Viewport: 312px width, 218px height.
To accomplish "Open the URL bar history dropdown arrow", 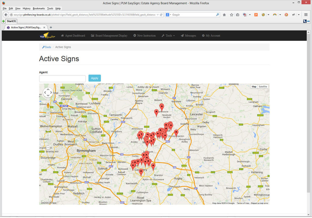I will (x=158, y=15).
